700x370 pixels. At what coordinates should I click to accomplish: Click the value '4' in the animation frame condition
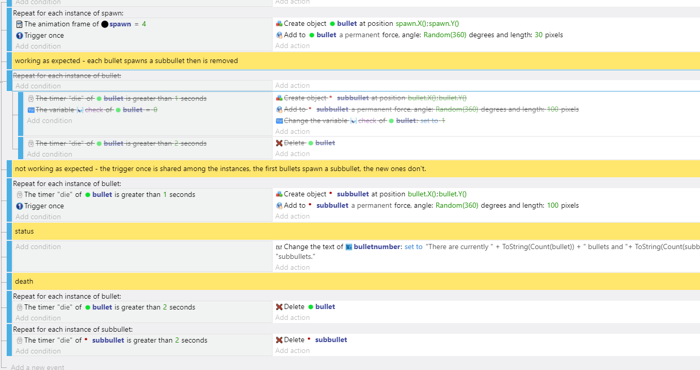coord(145,24)
